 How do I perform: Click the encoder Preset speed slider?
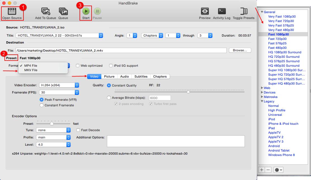(53, 124)
